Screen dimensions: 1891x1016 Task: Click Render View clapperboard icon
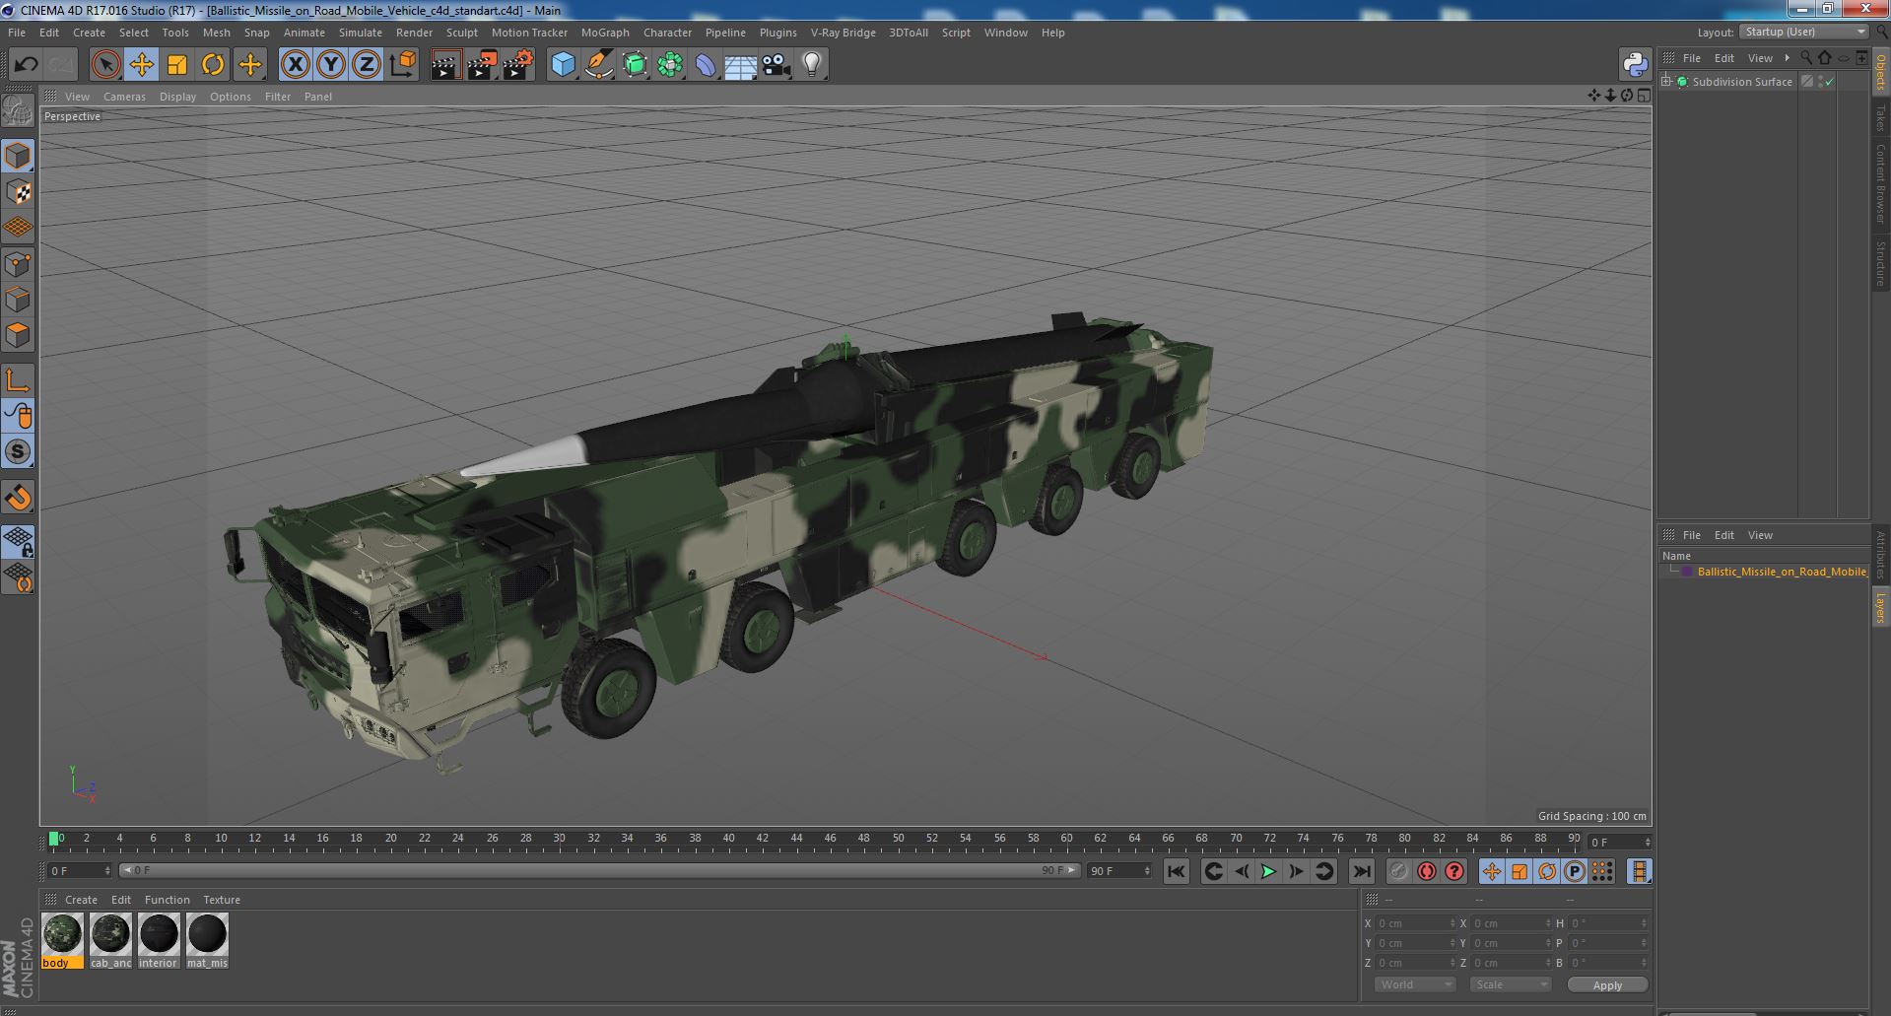(445, 65)
